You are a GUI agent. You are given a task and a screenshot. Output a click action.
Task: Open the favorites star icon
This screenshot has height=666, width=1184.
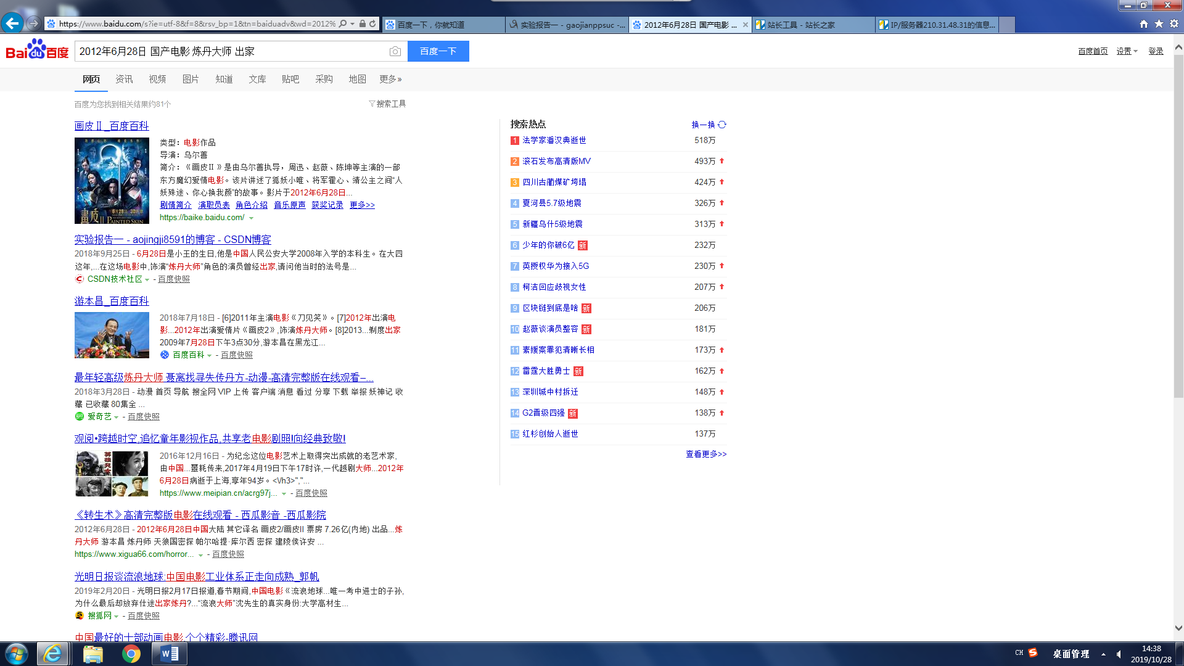coord(1159,24)
